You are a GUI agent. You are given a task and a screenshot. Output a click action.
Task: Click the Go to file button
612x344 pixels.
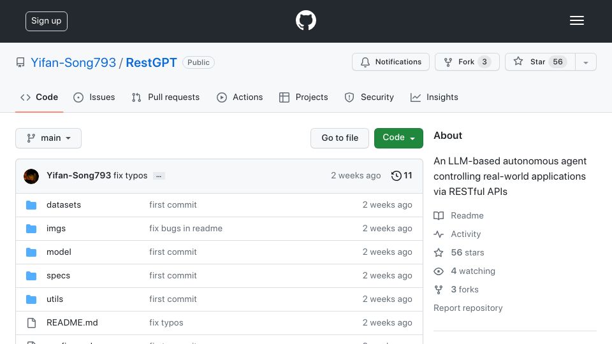(340, 138)
